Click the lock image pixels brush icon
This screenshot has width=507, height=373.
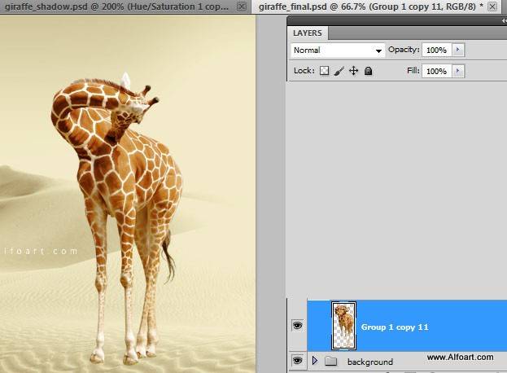(x=339, y=72)
